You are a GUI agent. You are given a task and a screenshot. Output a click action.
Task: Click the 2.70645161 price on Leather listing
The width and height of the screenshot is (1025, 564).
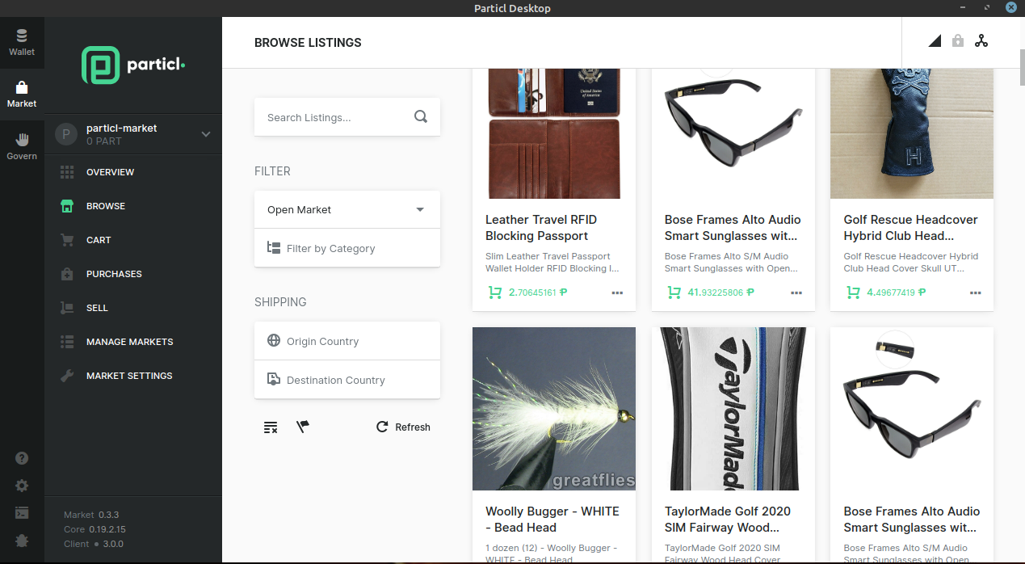(538, 293)
